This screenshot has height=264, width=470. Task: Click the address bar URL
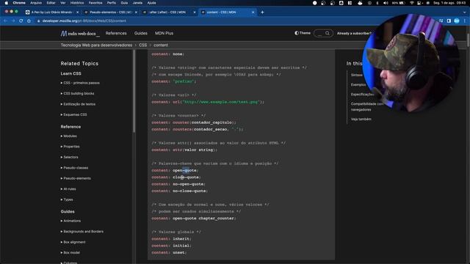pos(84,21)
